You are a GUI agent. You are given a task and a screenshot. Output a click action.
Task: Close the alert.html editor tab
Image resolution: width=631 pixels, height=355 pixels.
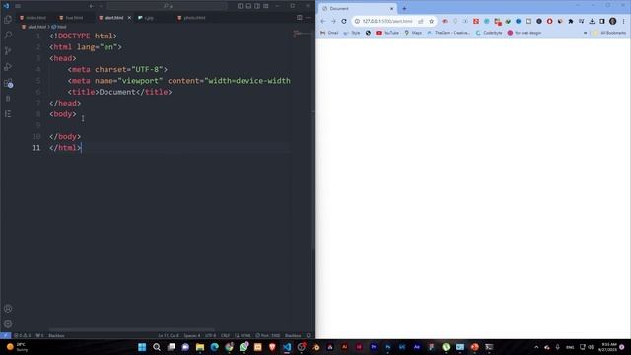click(x=129, y=18)
